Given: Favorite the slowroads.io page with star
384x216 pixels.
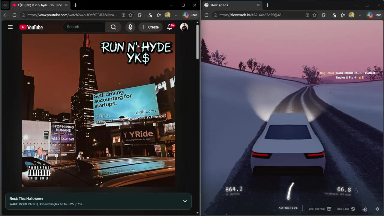Looking at the screenshot, I should point(314,15).
